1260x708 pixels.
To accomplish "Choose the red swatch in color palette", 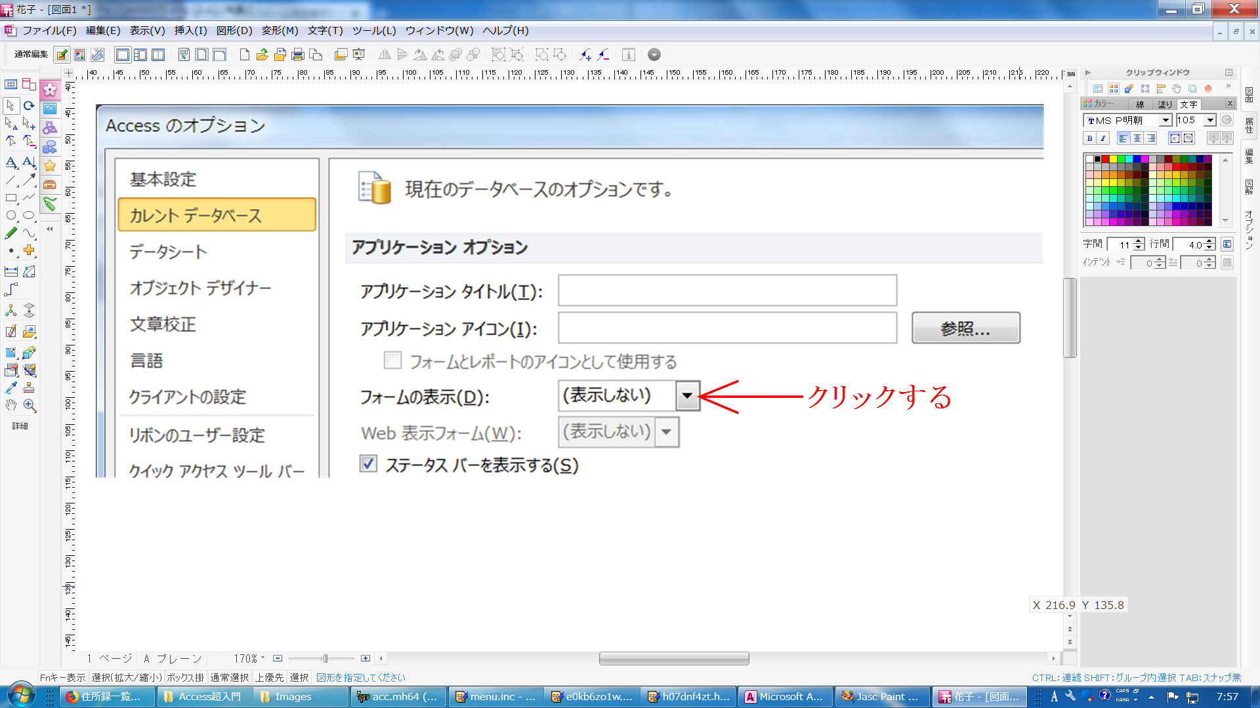I will click(1105, 159).
